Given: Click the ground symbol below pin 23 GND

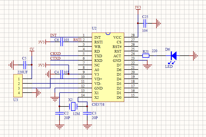Looking at the screenshot, I should 147,67.
